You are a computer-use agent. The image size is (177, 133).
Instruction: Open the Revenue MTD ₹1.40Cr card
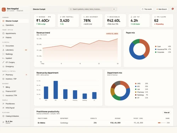pos(45,21)
